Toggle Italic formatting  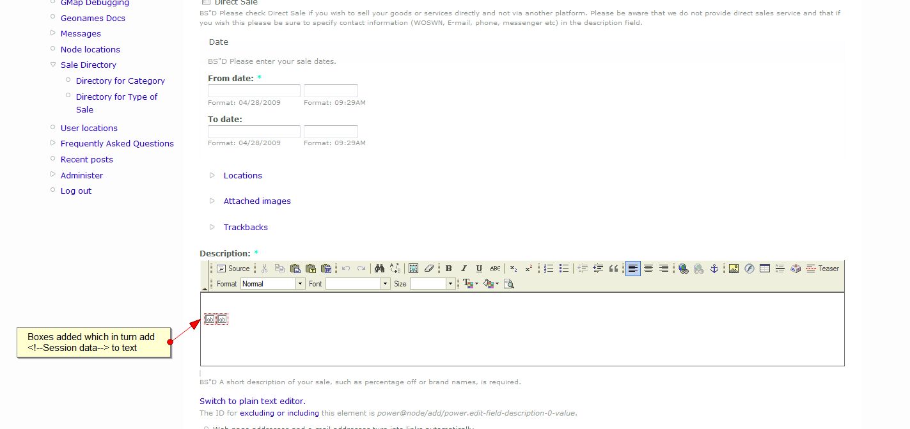click(x=464, y=269)
